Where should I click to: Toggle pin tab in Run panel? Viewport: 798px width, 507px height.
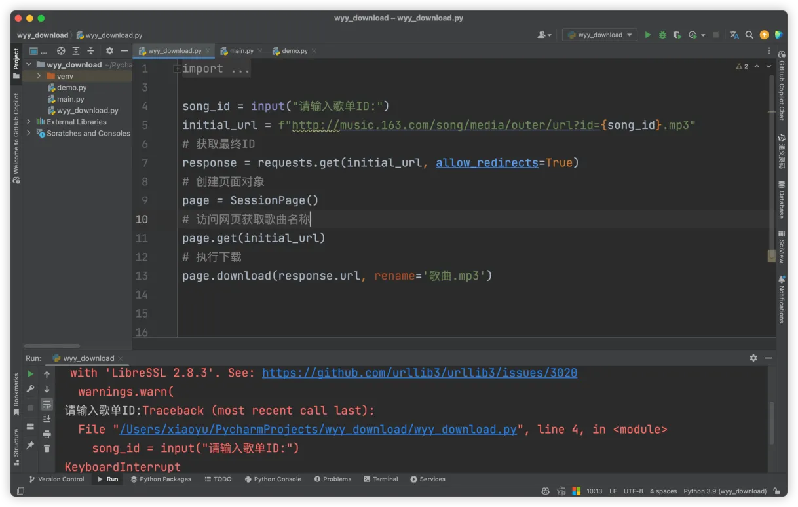[30, 445]
